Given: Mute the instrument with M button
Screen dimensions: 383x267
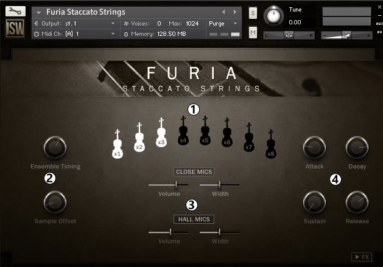Looking at the screenshot, I should click(253, 32).
